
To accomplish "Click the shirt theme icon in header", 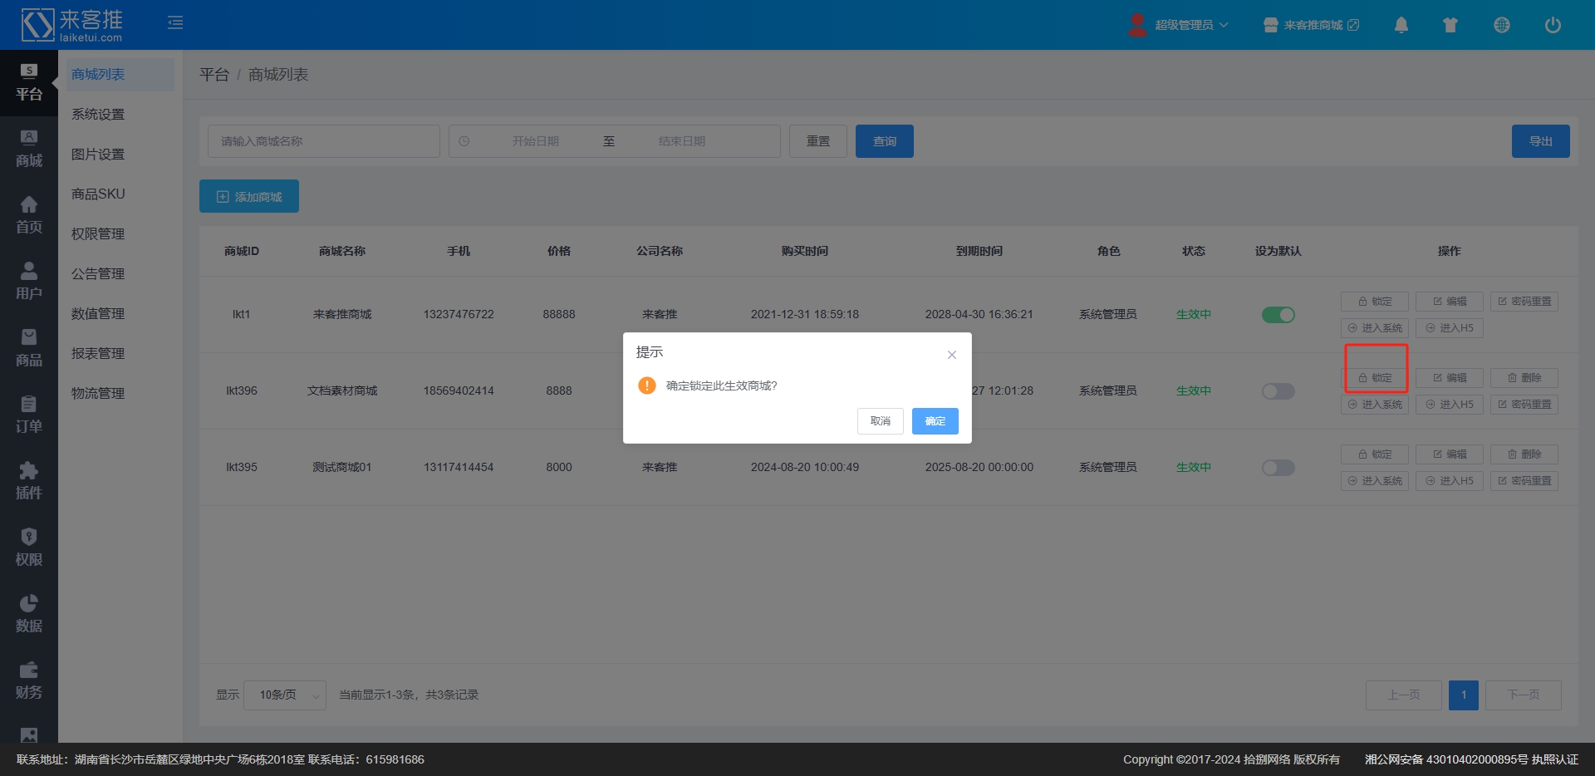I will pyautogui.click(x=1450, y=25).
